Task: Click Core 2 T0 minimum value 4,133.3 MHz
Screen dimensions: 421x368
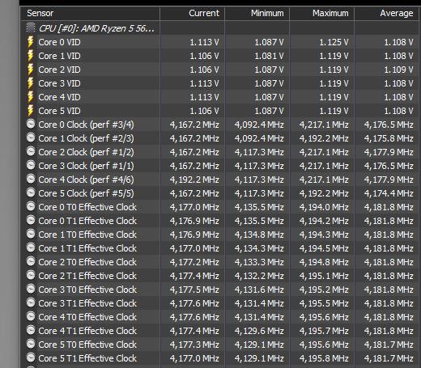Action: [259, 262]
